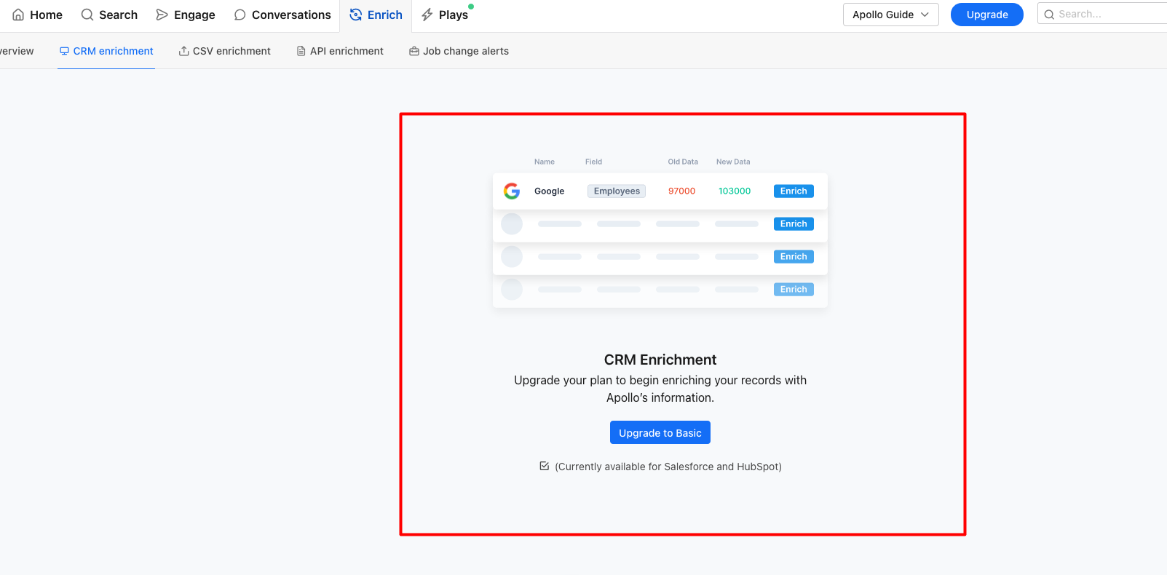Click the Job change alerts briefcase icon
The width and height of the screenshot is (1167, 575).
[x=414, y=51]
